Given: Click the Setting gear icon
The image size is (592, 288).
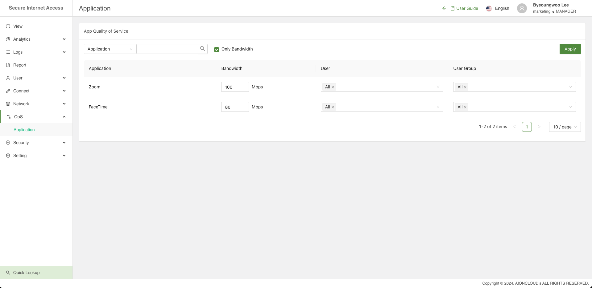Looking at the screenshot, I should pos(8,156).
